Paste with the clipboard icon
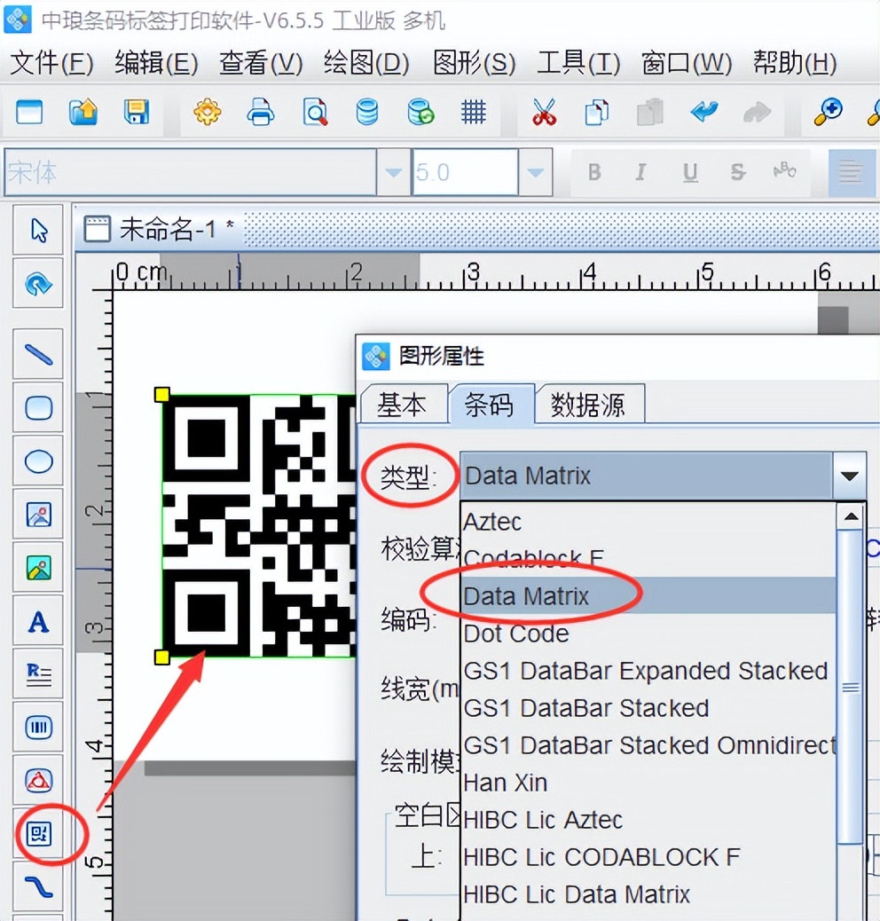Viewport: 880px width, 921px height. 650,112
